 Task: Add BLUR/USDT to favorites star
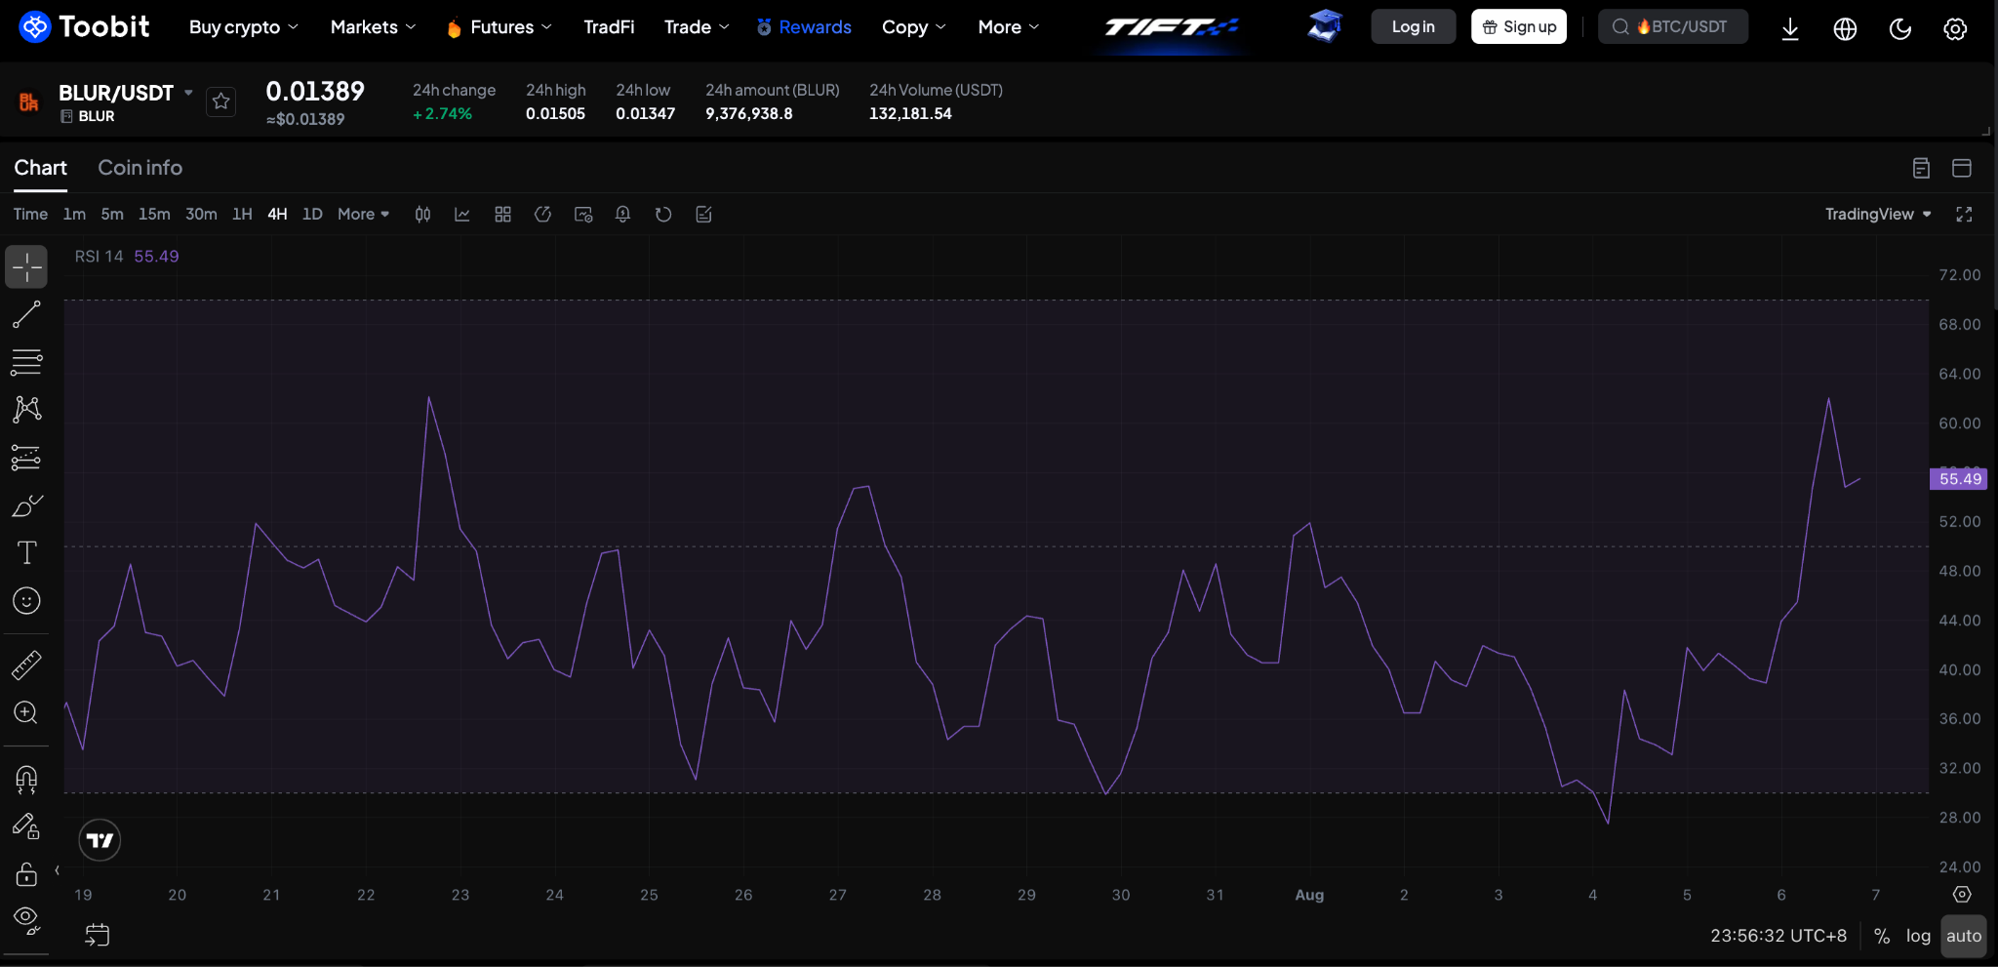point(221,101)
